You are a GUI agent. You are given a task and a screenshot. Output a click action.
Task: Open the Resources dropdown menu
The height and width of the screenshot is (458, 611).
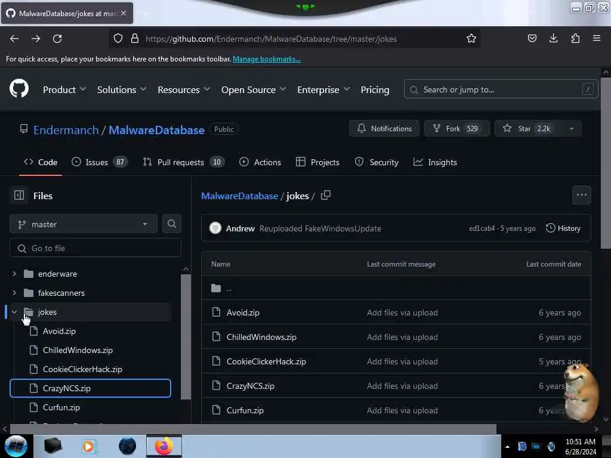tap(184, 89)
